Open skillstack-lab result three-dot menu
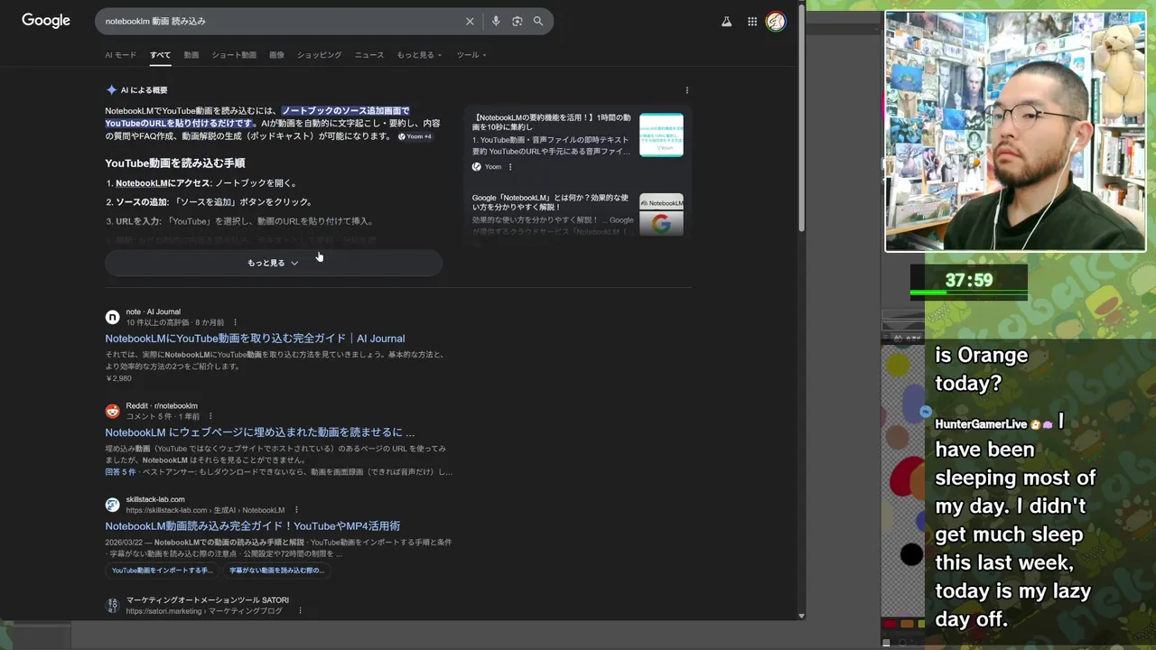1156x650 pixels. point(296,510)
